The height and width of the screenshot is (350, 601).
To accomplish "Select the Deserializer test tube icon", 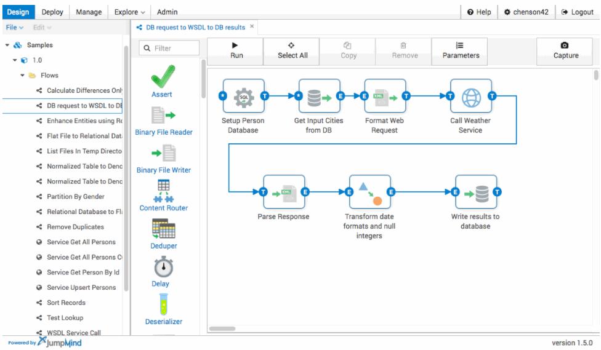I will point(164,304).
